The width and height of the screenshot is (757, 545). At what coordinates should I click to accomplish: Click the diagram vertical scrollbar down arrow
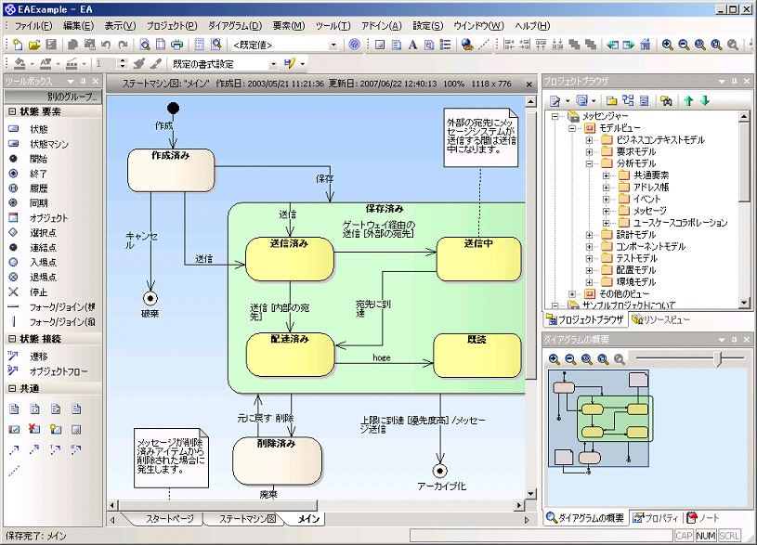pos(530,493)
